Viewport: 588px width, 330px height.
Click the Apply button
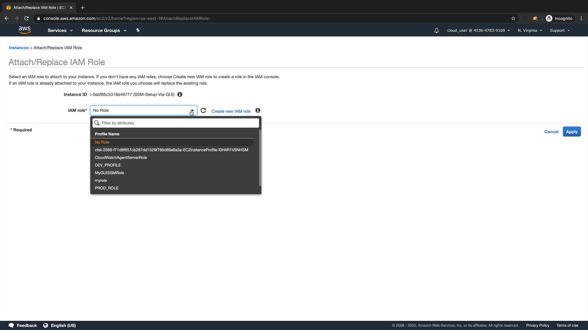[571, 132]
